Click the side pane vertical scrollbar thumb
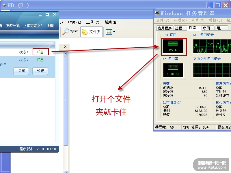This screenshot has height=173, width=231. tap(66, 101)
